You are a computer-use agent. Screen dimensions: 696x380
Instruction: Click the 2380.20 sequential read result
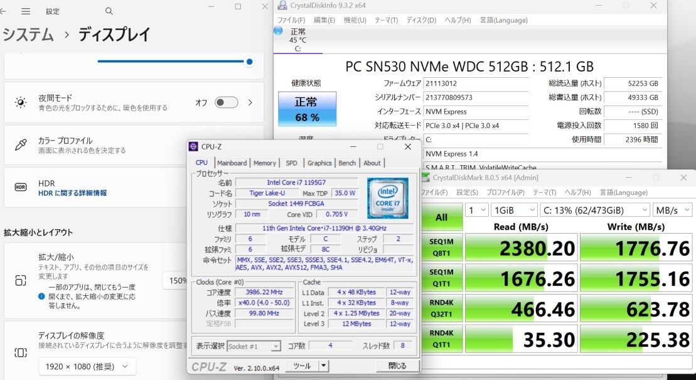[x=521, y=247]
